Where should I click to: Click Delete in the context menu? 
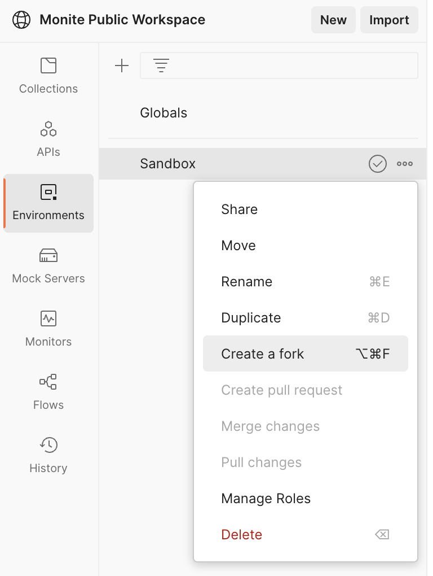242,535
